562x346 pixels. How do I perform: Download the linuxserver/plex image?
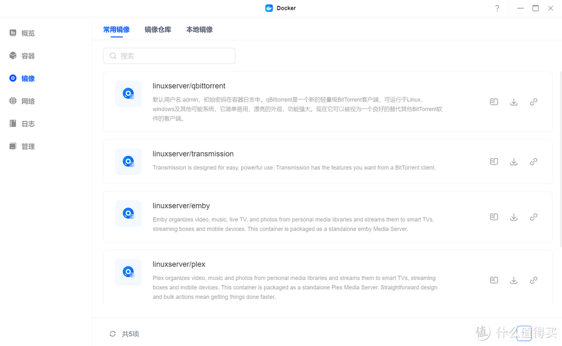tap(514, 280)
